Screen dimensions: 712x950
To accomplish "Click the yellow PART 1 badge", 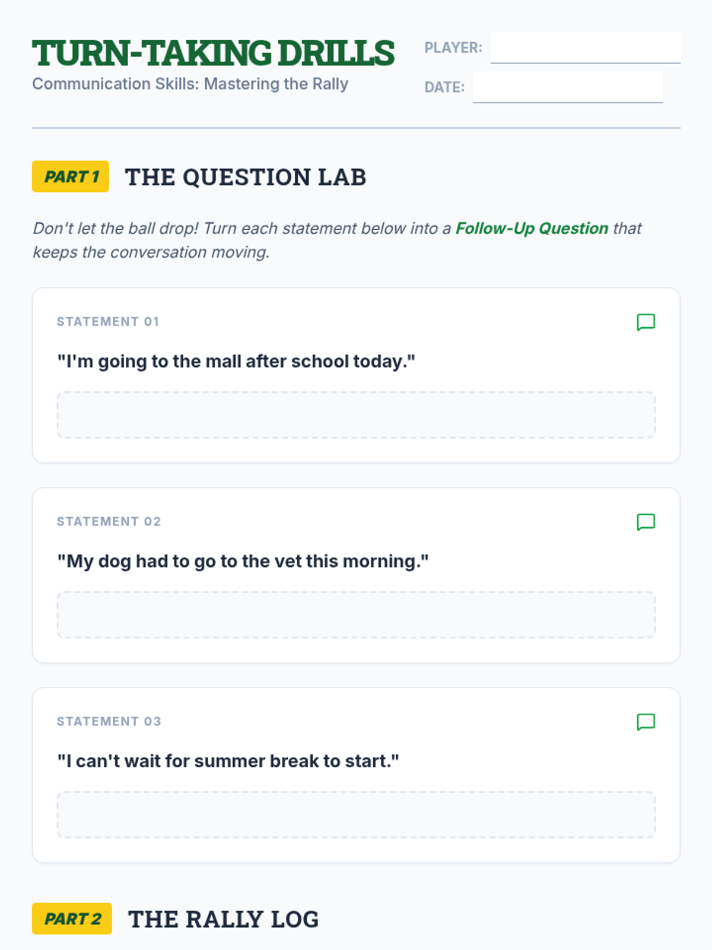I will coord(71,176).
